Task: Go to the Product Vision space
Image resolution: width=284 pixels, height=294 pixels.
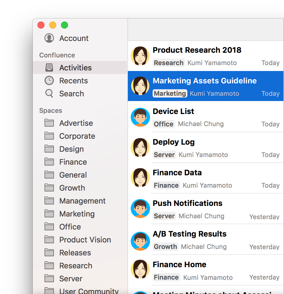Action: pos(85,240)
